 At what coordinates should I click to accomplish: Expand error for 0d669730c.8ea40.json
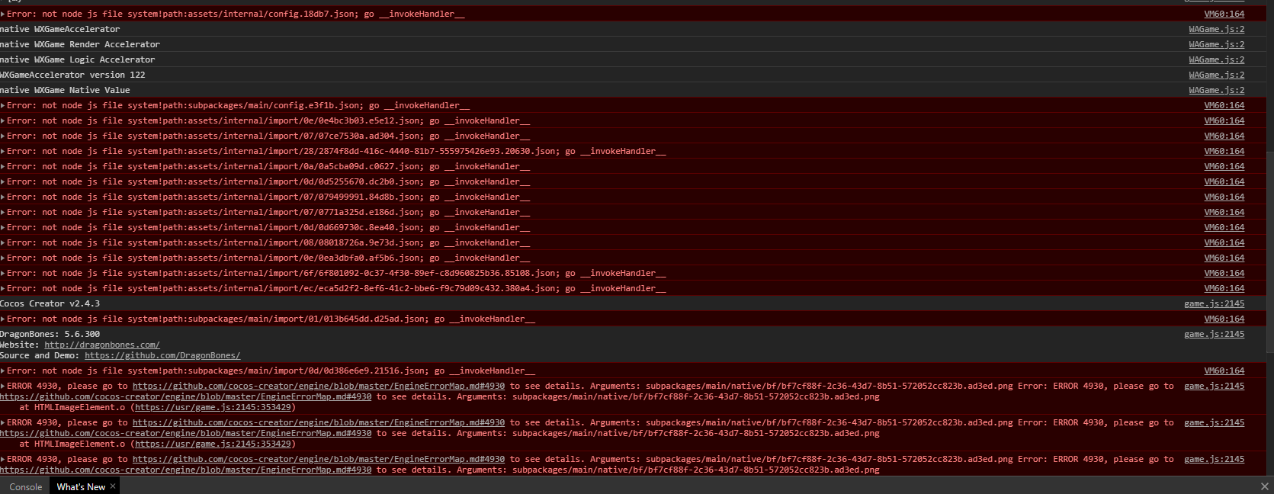3,227
